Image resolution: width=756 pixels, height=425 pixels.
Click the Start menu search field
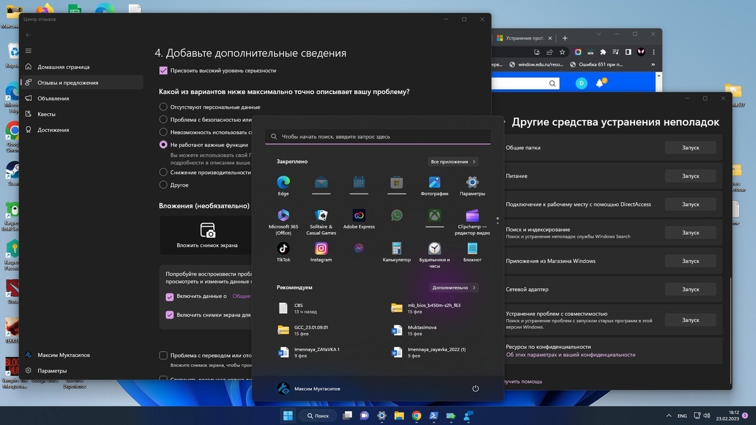pyautogui.click(x=378, y=136)
